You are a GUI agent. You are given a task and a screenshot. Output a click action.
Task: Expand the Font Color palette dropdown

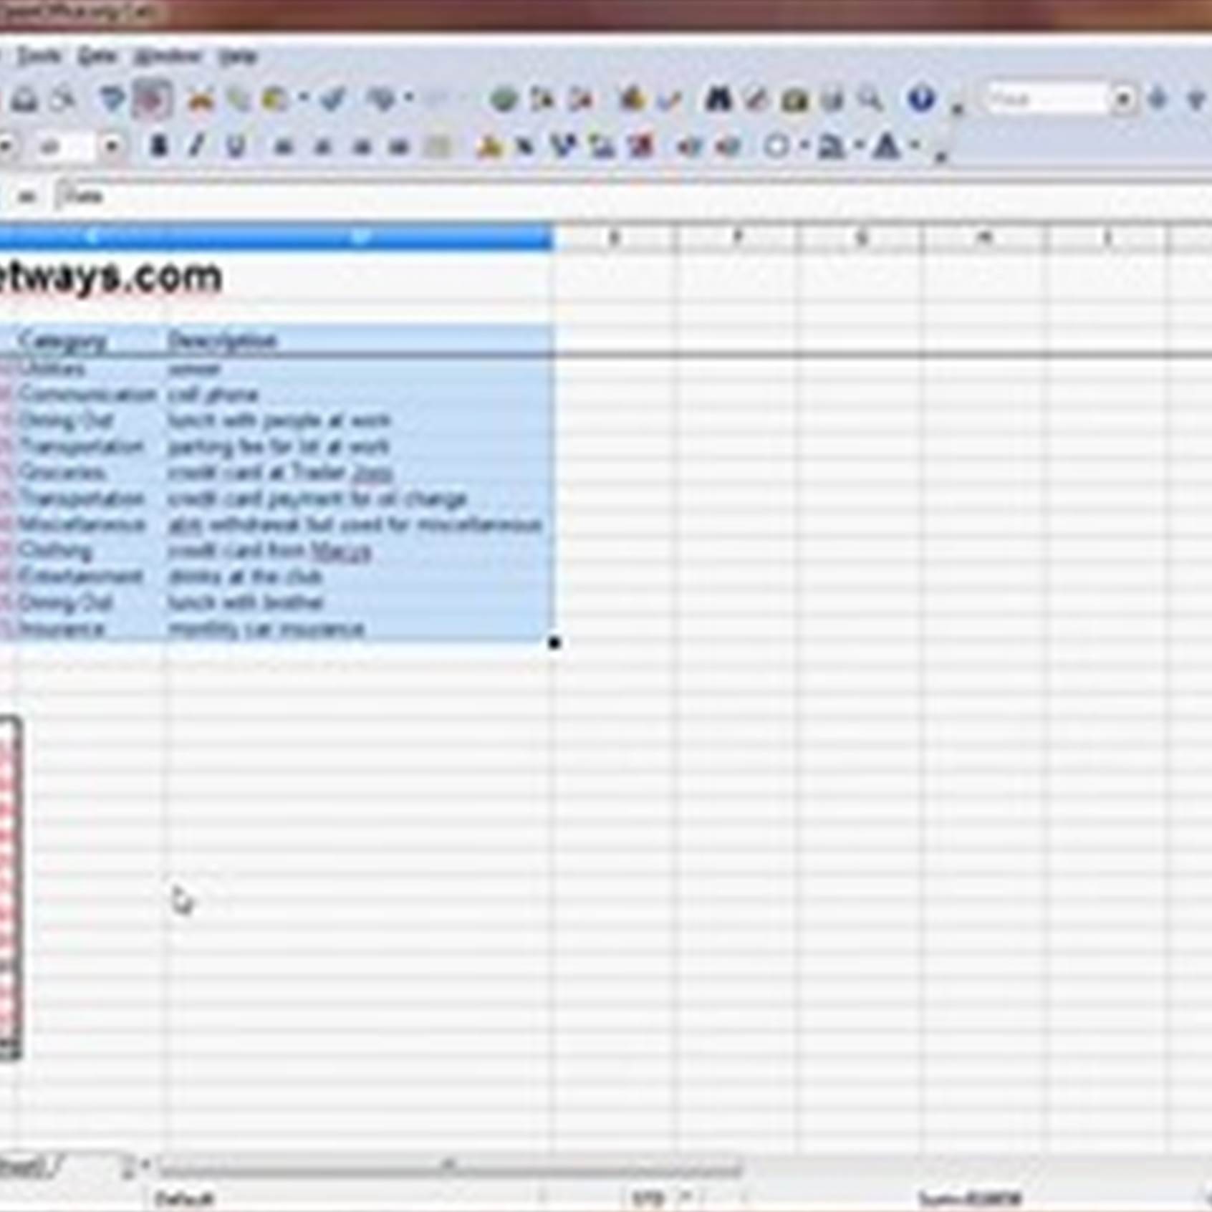coord(915,147)
